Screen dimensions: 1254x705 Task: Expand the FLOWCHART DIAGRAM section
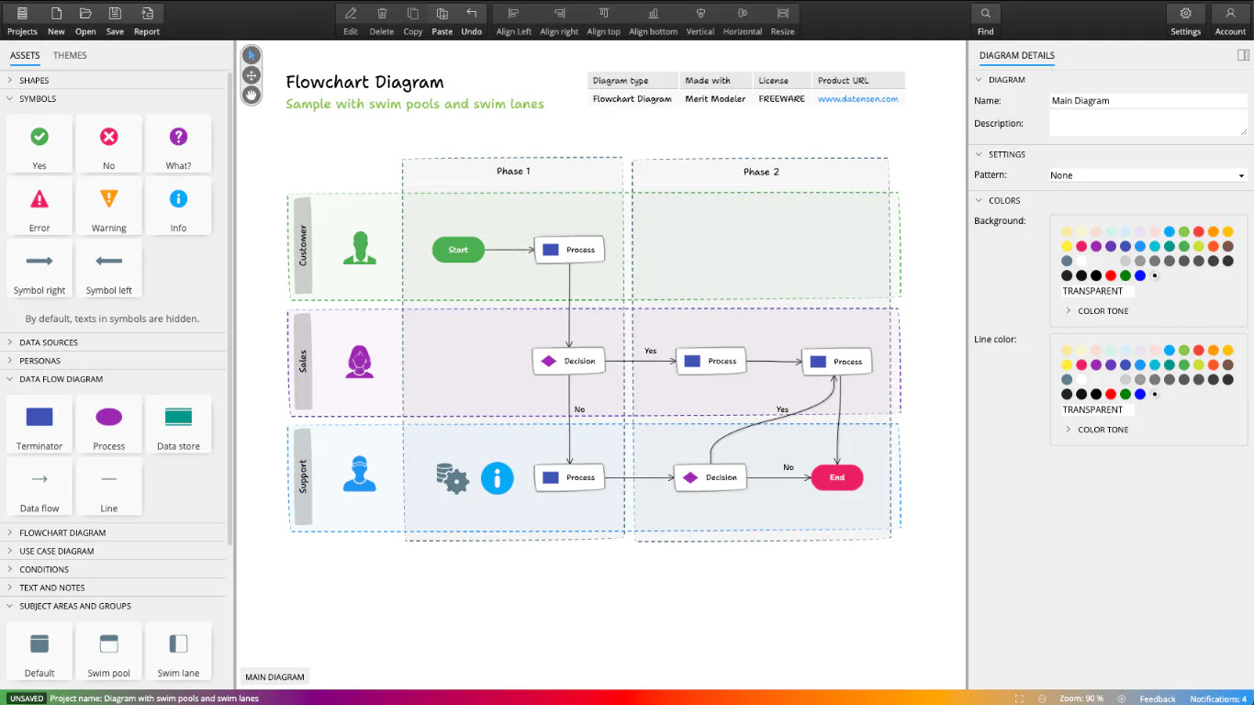(113, 532)
